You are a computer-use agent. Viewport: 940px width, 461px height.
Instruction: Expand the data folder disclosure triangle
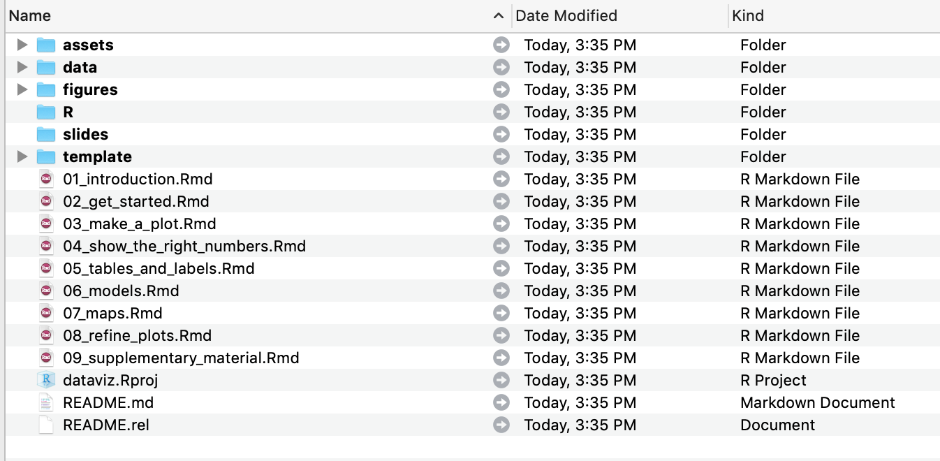pyautogui.click(x=22, y=68)
